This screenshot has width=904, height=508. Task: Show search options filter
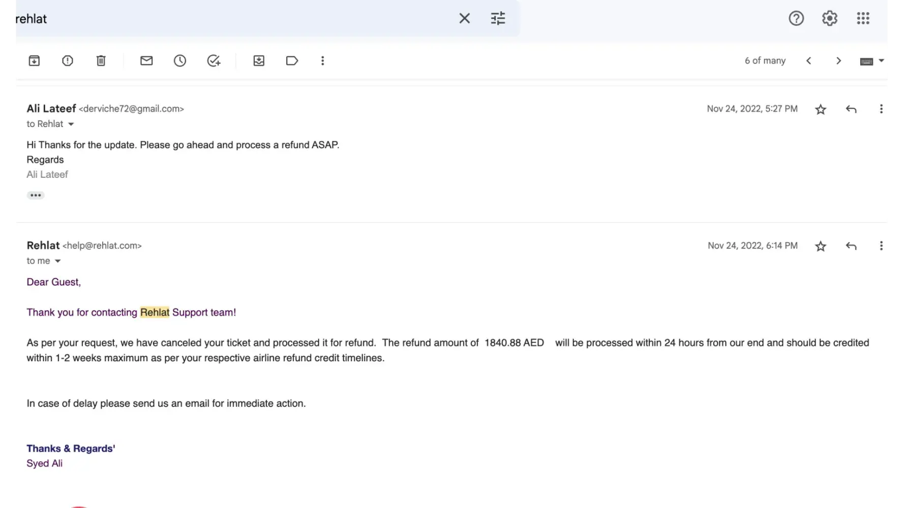point(498,19)
